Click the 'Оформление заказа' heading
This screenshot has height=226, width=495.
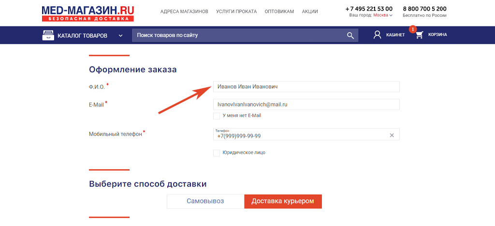133,69
